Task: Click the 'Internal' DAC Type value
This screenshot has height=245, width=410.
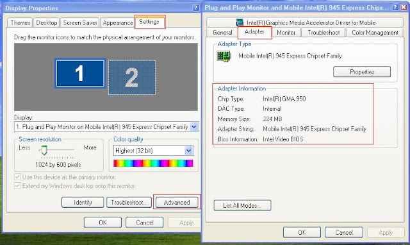Action: tap(272, 108)
